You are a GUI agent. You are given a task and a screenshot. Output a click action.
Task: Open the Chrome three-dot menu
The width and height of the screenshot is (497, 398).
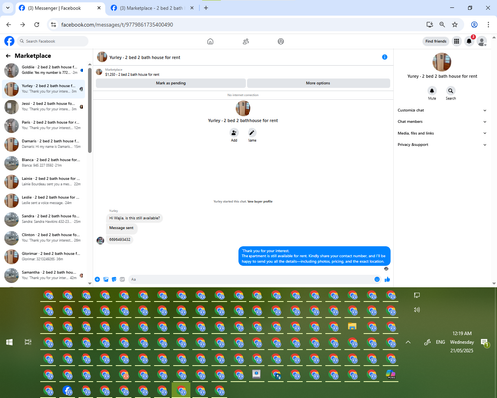pyautogui.click(x=488, y=24)
